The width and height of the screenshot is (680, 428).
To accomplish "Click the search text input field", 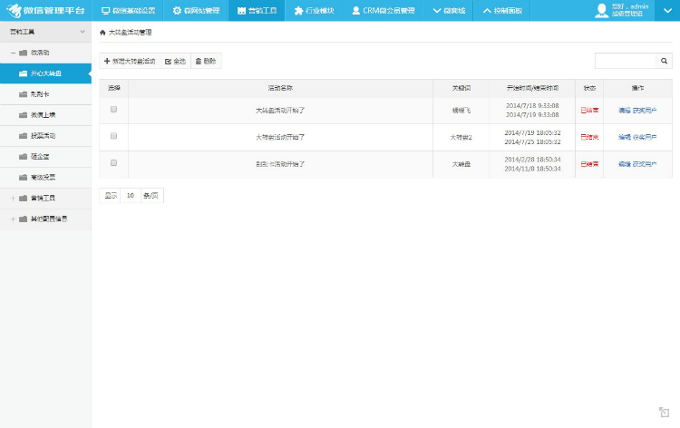I will click(x=626, y=61).
